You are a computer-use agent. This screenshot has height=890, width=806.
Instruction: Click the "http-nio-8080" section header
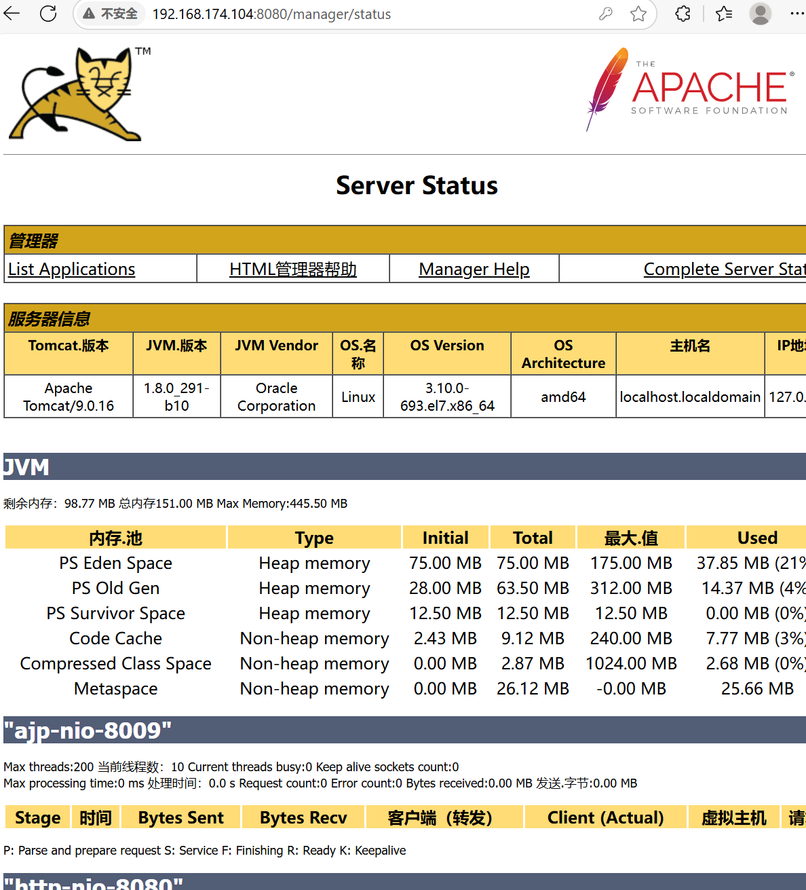pos(404,882)
